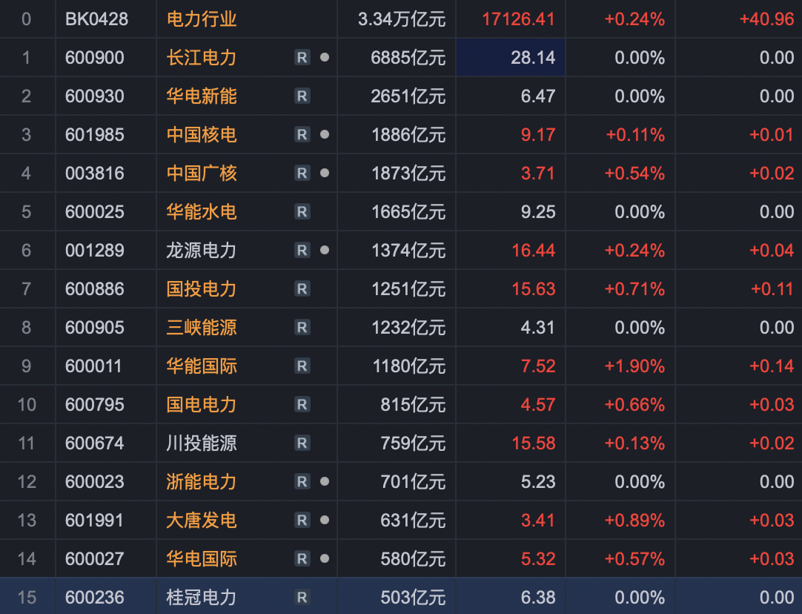Click stock code 600900

(95, 57)
